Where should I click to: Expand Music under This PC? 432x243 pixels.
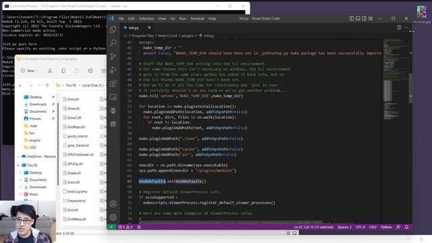[x=21, y=194]
